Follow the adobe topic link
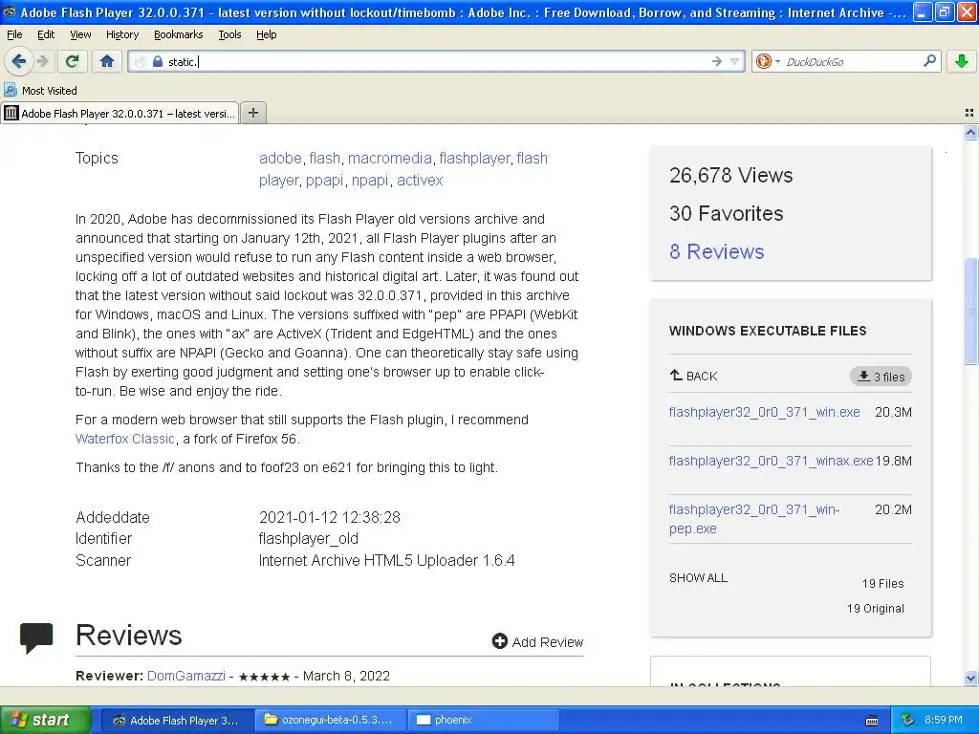This screenshot has height=734, width=979. point(280,158)
